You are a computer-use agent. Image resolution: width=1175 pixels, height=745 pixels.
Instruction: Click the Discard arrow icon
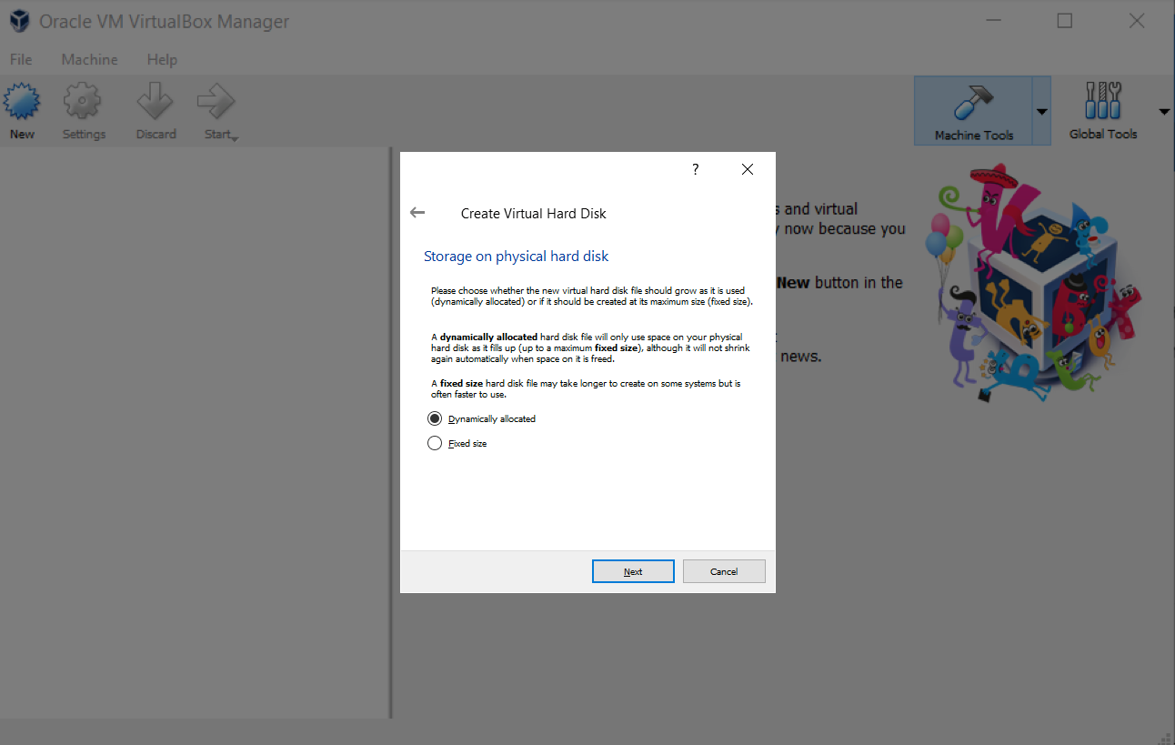tap(156, 102)
